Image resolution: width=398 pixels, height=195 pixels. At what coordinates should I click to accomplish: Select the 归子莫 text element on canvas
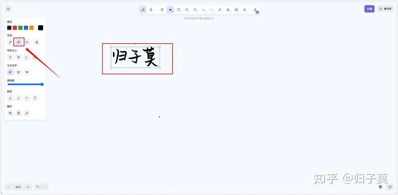click(x=135, y=57)
